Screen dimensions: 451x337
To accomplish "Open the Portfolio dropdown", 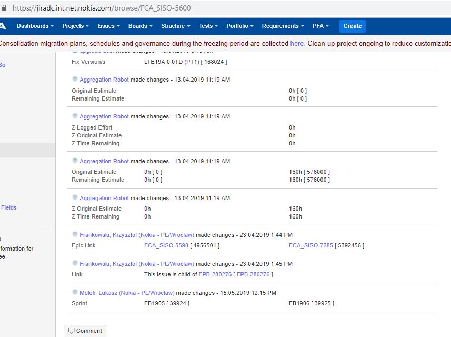I will click(x=239, y=26).
